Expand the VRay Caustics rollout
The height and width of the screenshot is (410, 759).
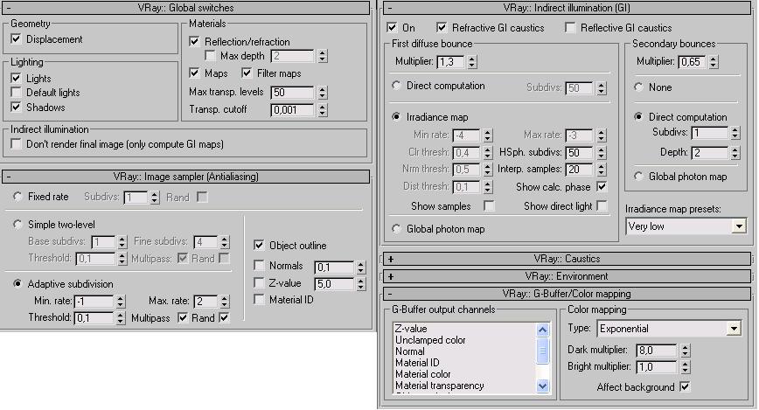coord(567,259)
